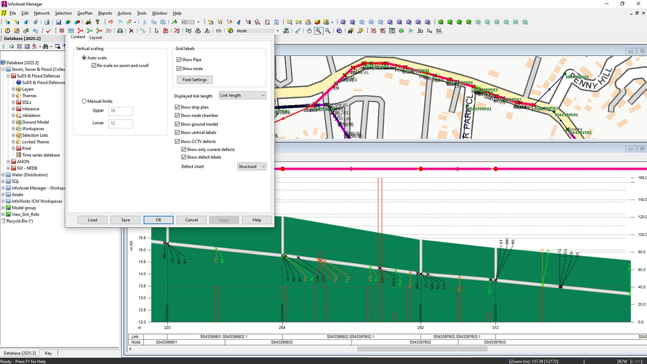Click the red X delete icon

[131, 31]
